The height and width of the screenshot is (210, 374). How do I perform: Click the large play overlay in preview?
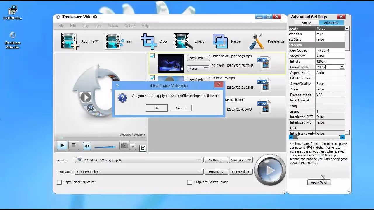(86, 97)
